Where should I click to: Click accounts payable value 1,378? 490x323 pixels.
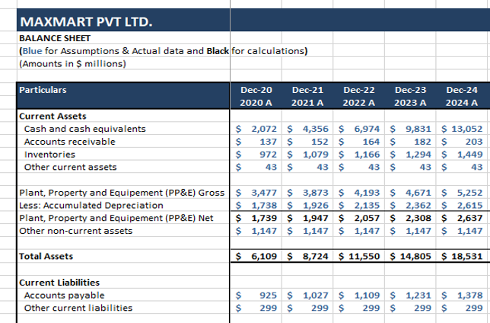[470, 296]
